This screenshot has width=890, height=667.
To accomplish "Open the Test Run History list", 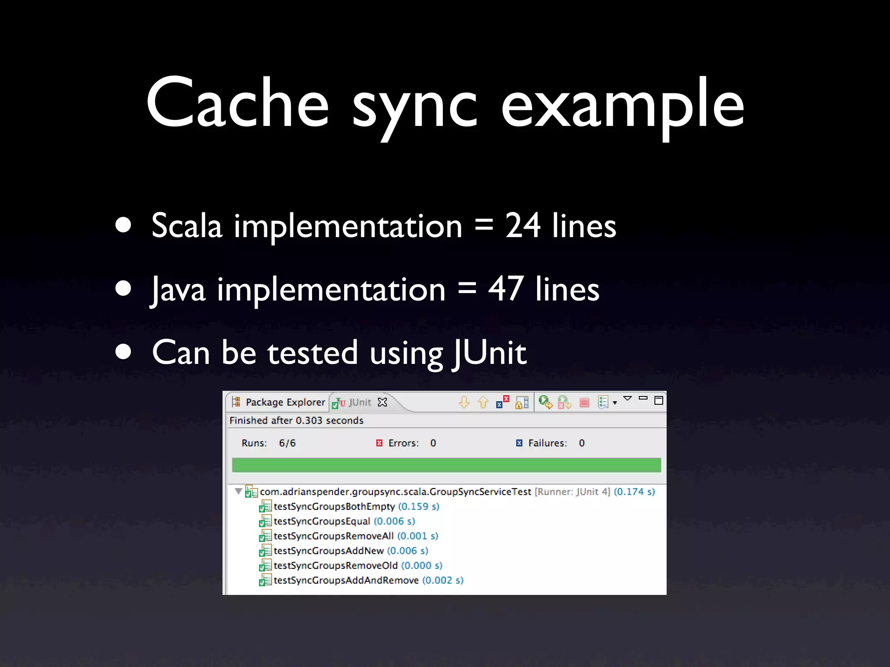I will [x=603, y=402].
